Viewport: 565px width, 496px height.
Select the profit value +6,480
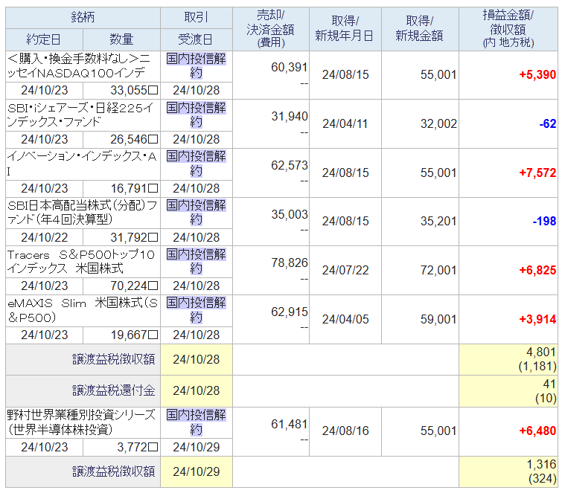pos(537,431)
